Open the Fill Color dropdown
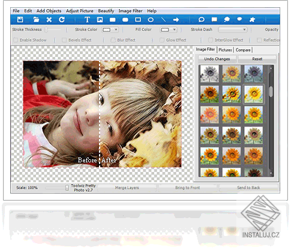Viewport: 291px width, 251px height. (169, 30)
